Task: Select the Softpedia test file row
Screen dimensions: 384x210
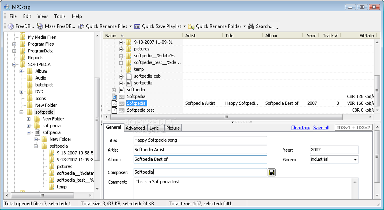Action: [140, 110]
